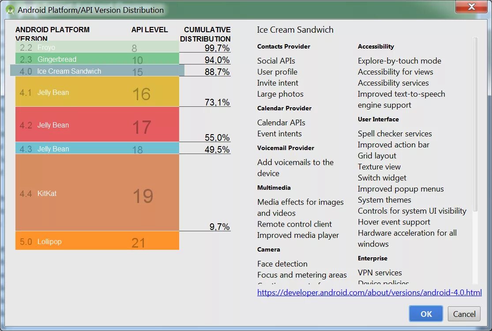Click the Large photos entry

tap(280, 94)
